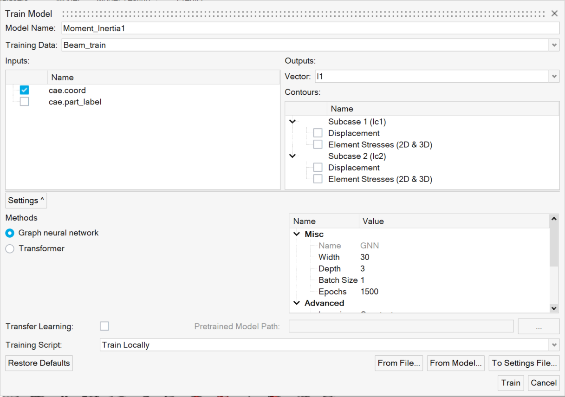This screenshot has height=397, width=565.
Task: Open the Training Script dropdown
Action: click(554, 345)
